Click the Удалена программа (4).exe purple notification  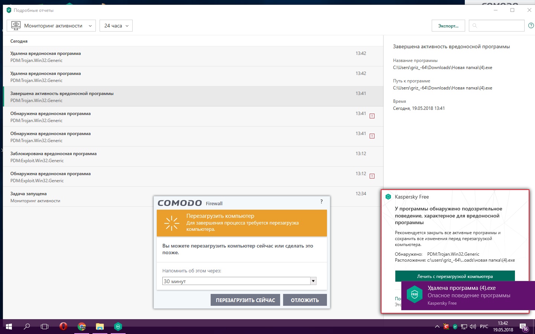coord(468,295)
